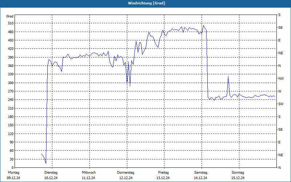Click the line's lowest point near 15 degrees
291x182 pixels.
coord(46,163)
